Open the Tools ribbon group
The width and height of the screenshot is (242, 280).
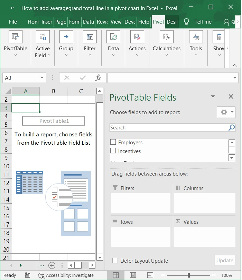(196, 44)
